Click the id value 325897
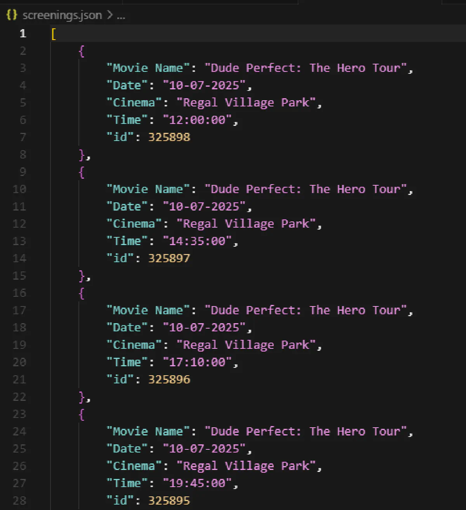The image size is (466, 510). 169,258
